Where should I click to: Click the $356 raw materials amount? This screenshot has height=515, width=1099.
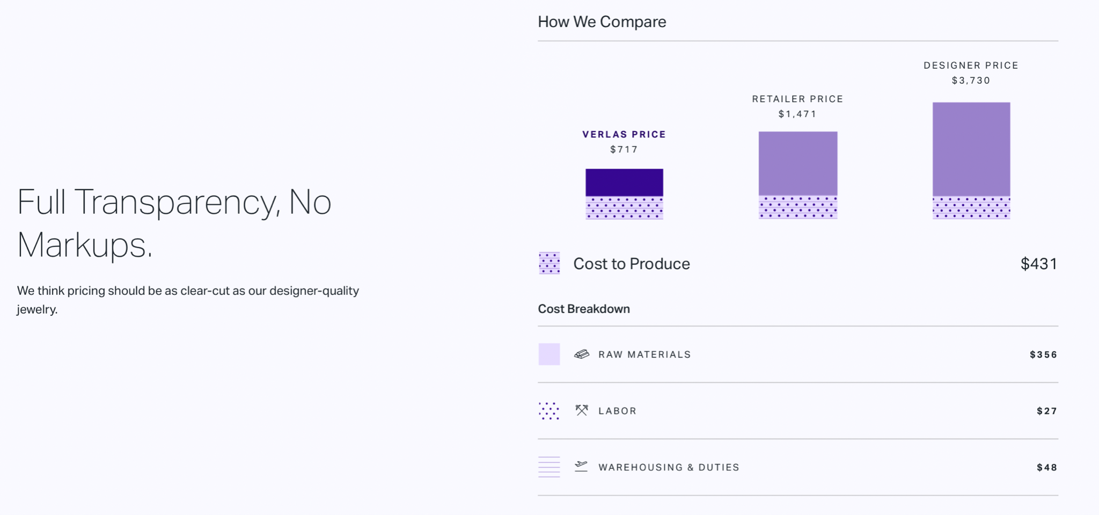pos(1044,354)
